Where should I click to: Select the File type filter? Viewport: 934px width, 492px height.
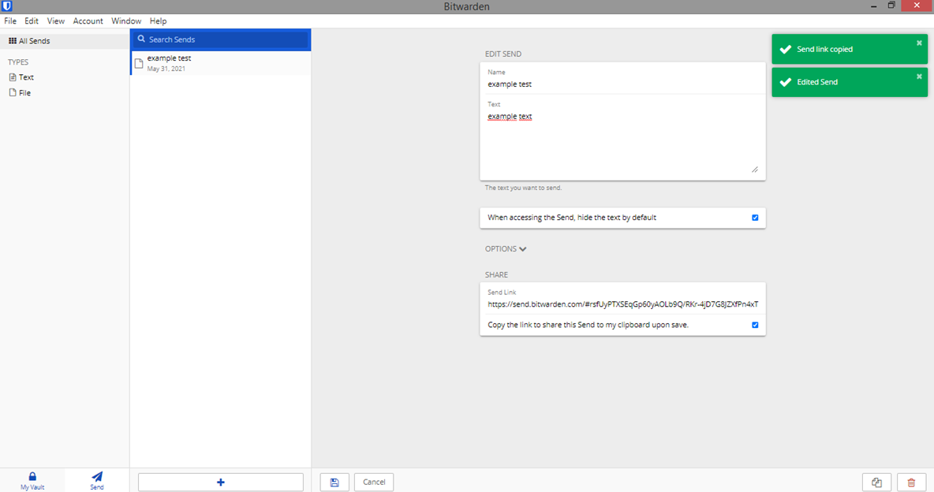pyautogui.click(x=21, y=92)
